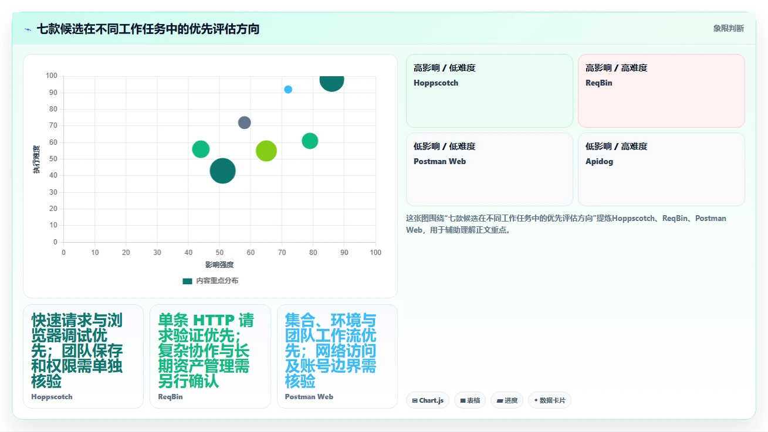This screenshot has height=432, width=768.
Task: Click the Chart.js chip icon
Action: [x=415, y=401]
